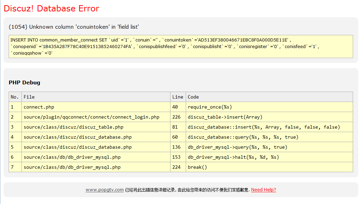360x204 pixels.
Task: Click the Line column header
Action: (178, 97)
